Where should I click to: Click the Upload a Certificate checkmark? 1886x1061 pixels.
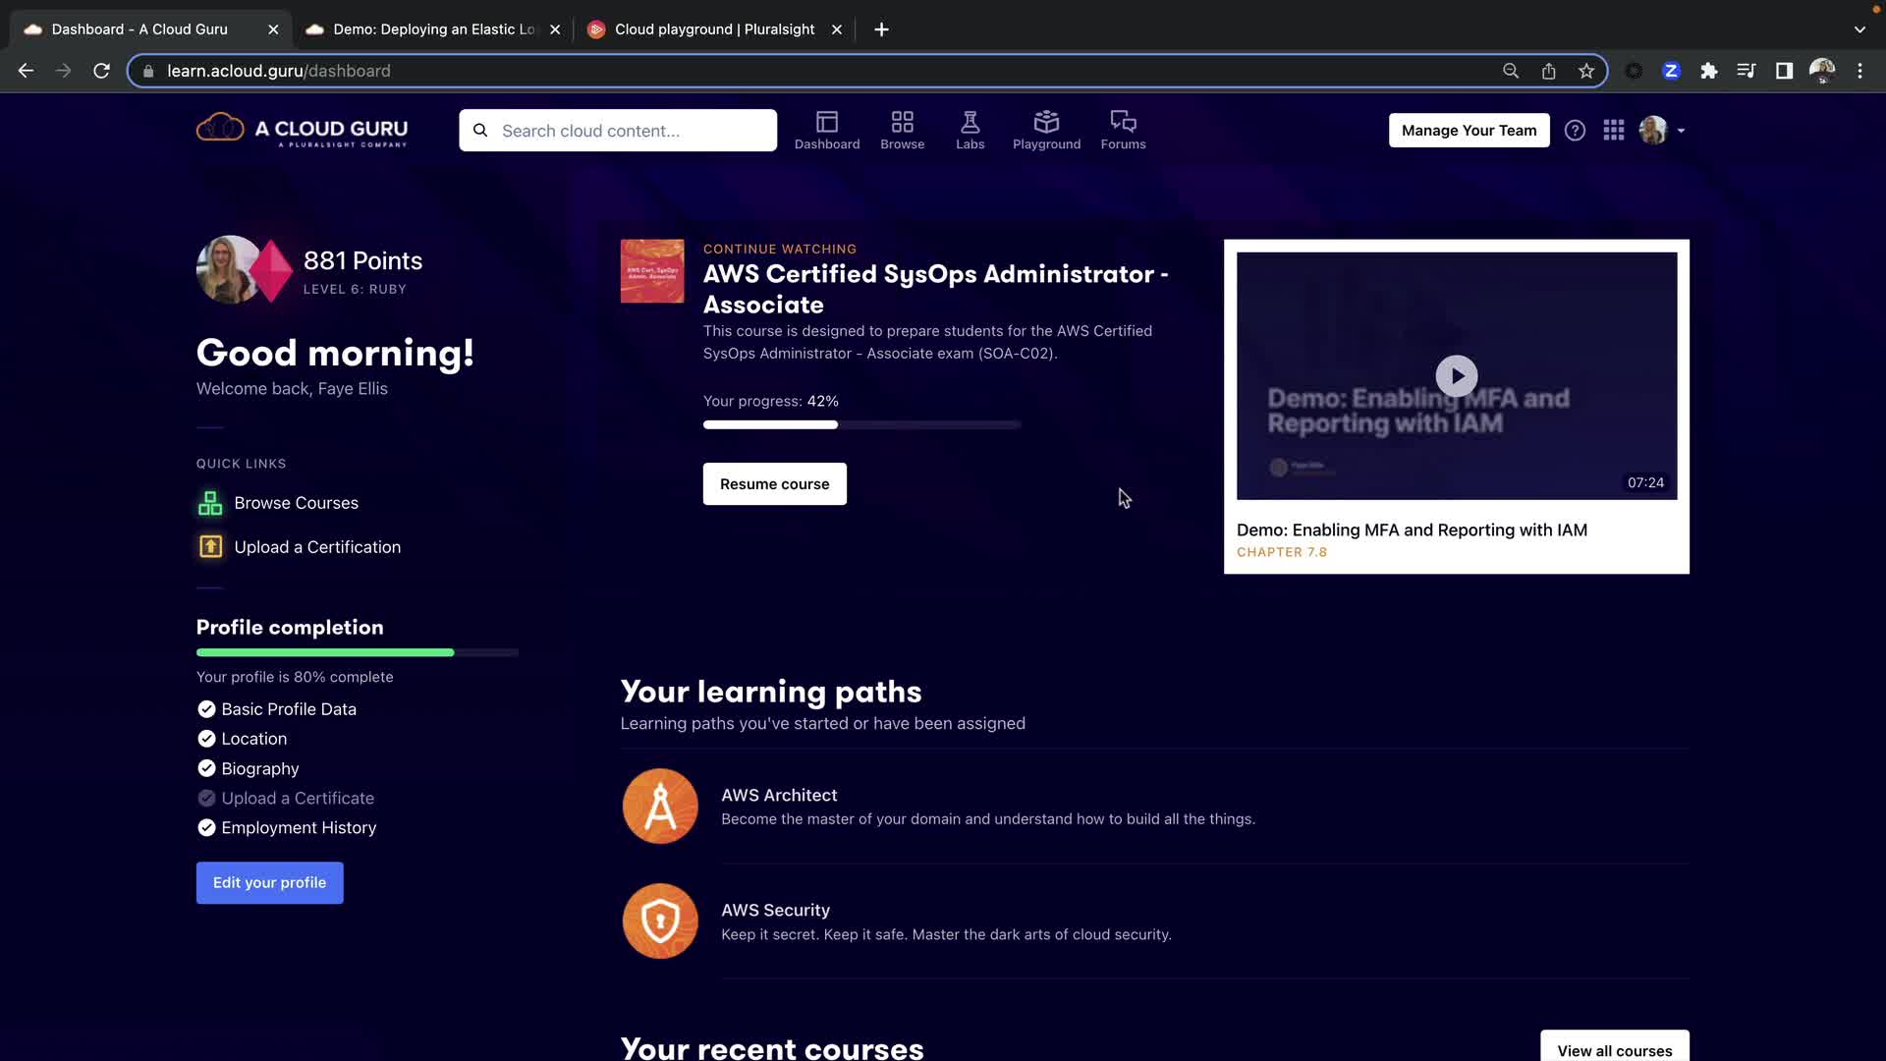206,799
